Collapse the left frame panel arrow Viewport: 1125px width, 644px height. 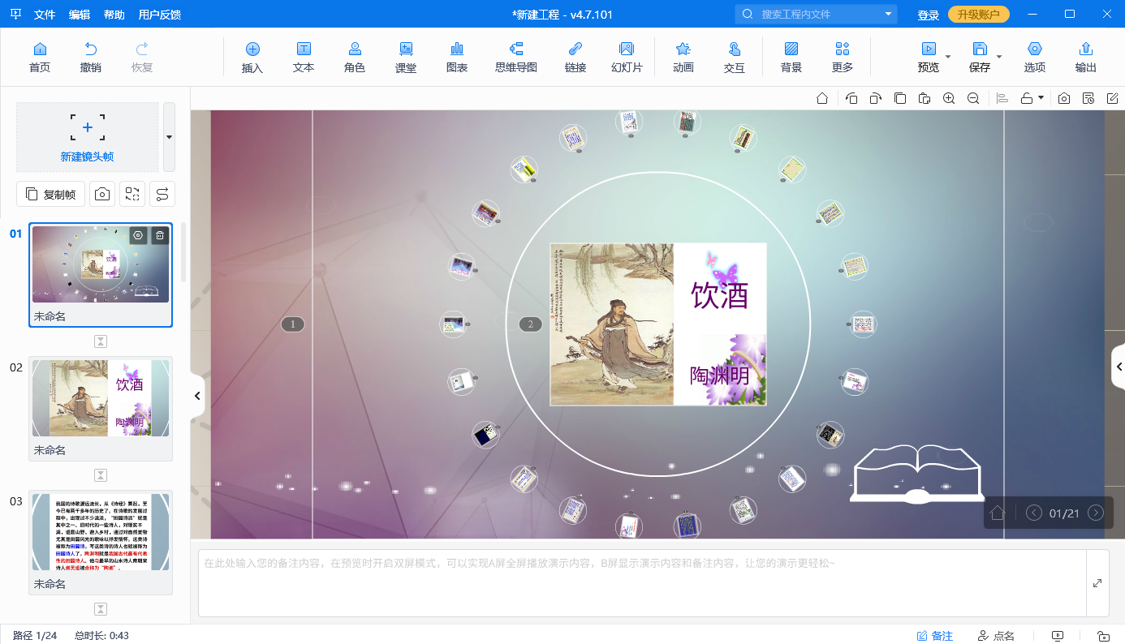tap(197, 396)
